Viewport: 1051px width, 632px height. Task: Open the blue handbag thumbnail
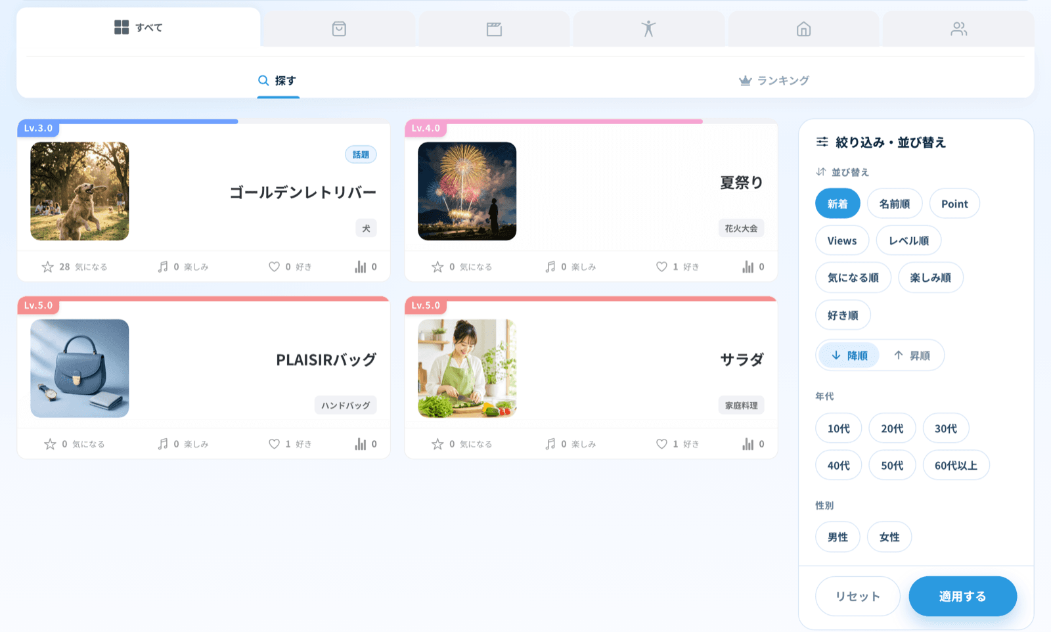(79, 369)
